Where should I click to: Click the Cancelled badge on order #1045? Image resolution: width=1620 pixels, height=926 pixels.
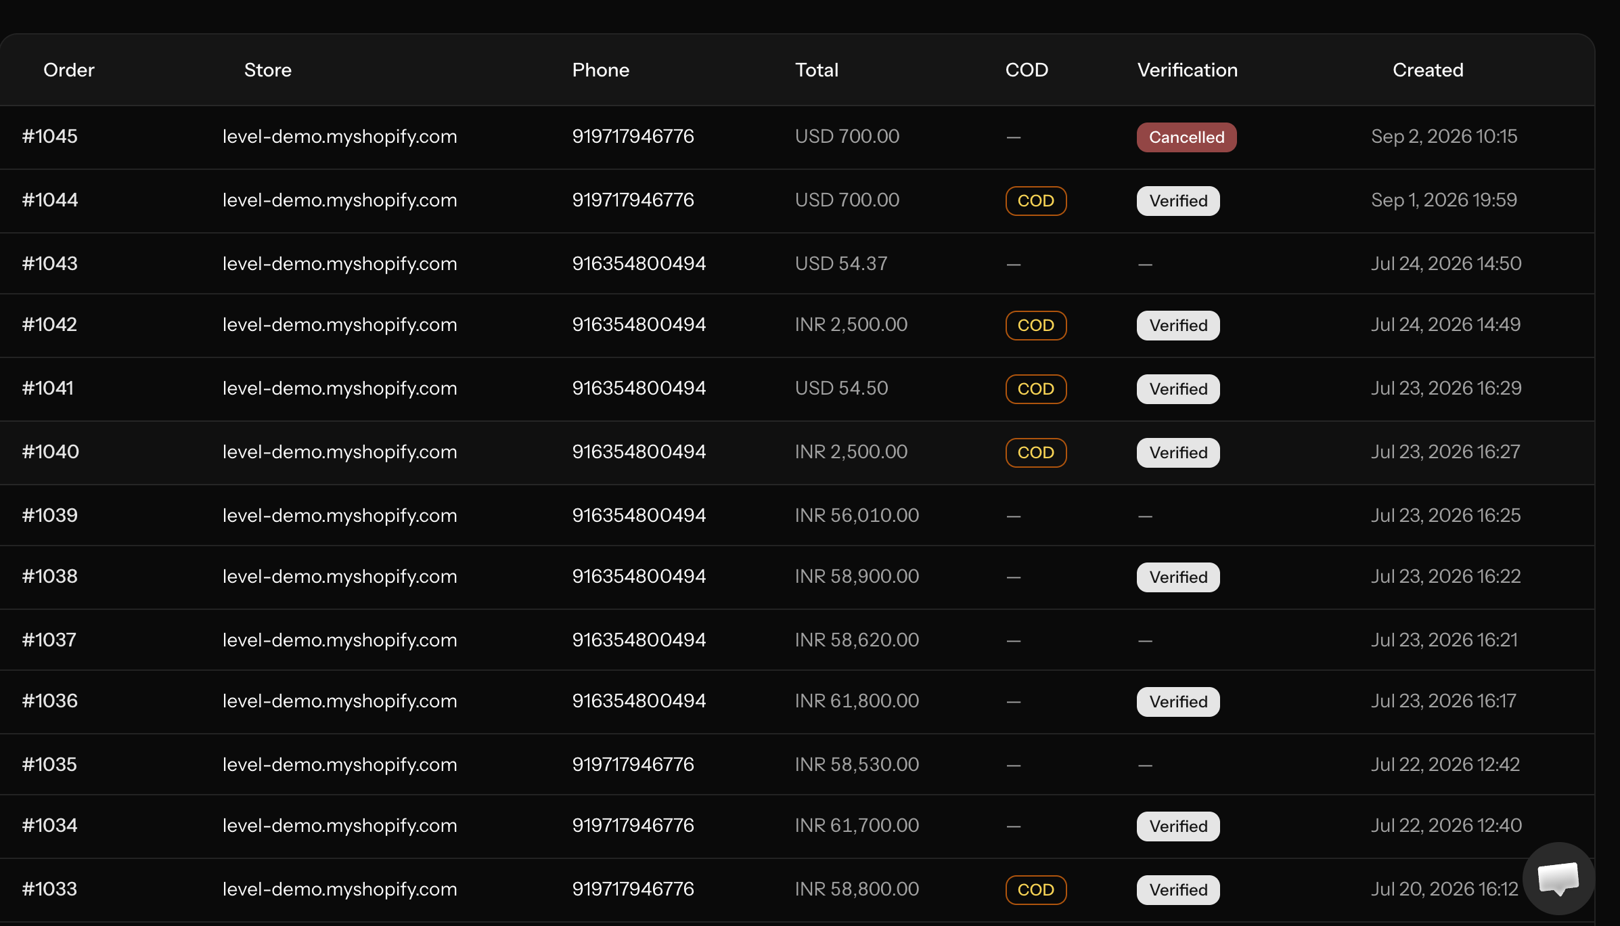click(x=1186, y=137)
